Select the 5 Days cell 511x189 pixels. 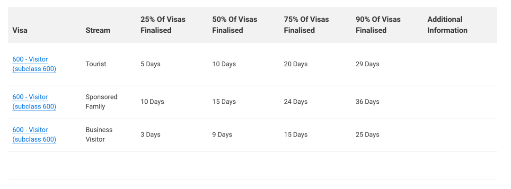point(150,64)
